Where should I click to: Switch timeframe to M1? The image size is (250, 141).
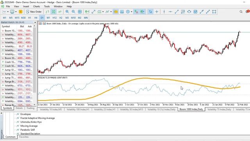point(4,18)
